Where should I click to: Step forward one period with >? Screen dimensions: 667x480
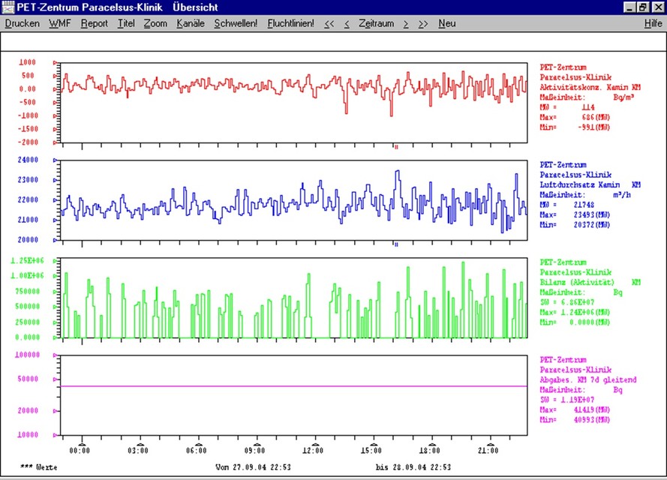(406, 23)
